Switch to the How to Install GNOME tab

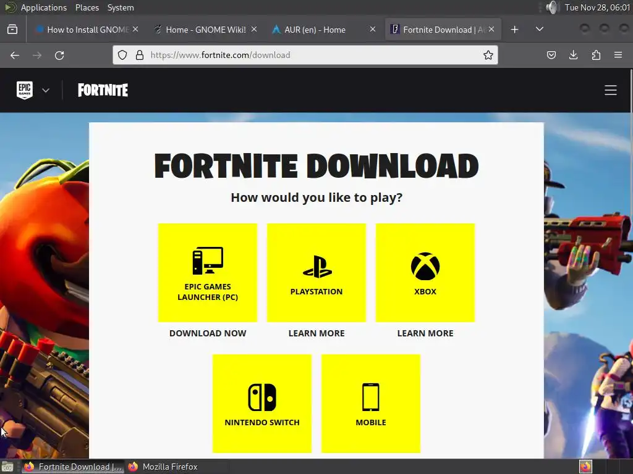click(88, 30)
